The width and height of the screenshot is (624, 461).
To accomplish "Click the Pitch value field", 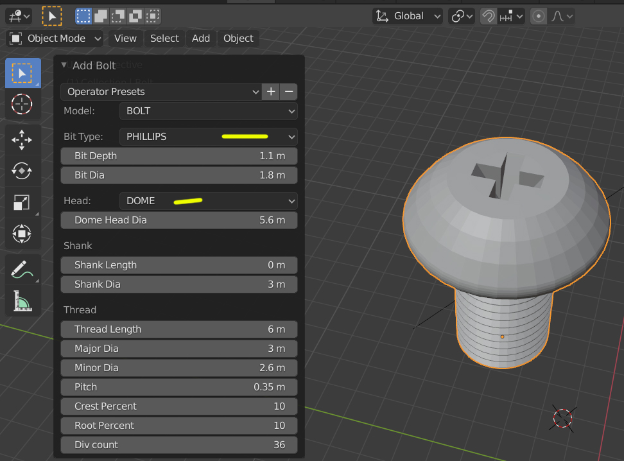I will pyautogui.click(x=179, y=387).
